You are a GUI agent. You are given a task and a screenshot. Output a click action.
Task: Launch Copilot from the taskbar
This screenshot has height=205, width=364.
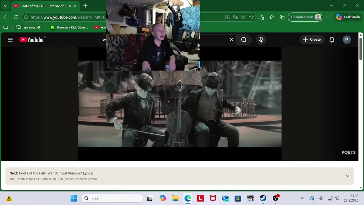[x=163, y=198]
